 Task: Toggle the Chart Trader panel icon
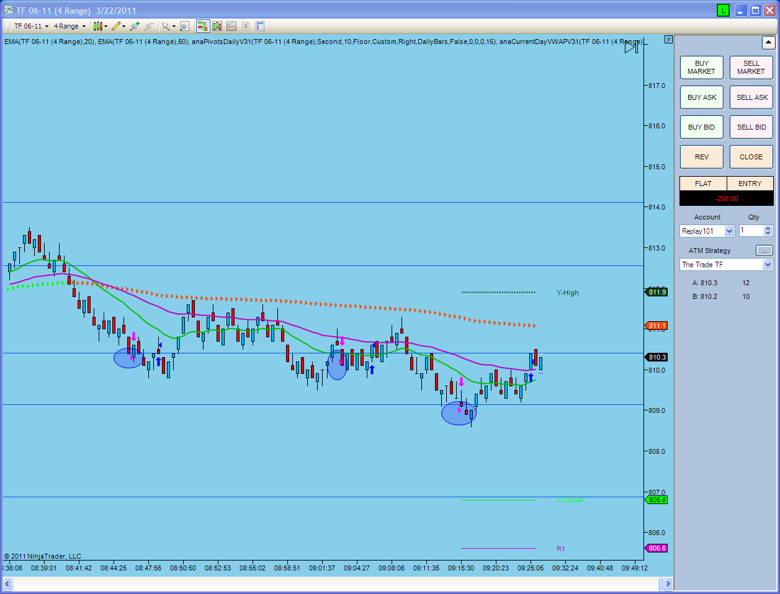203,26
